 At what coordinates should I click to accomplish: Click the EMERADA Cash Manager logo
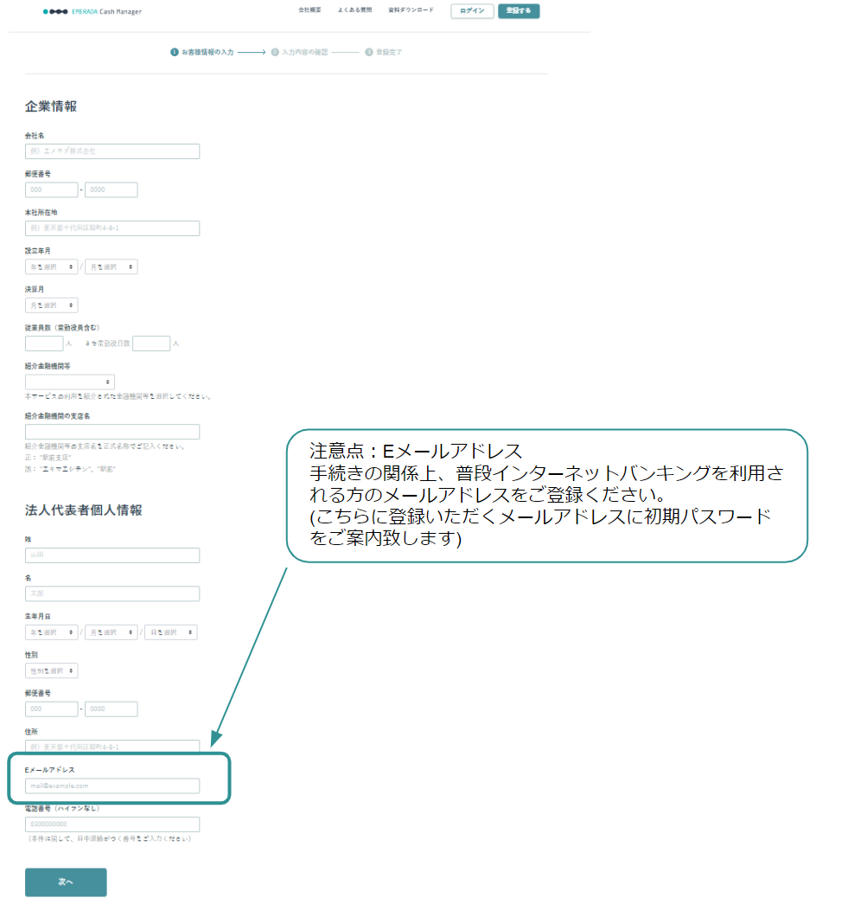pos(92,11)
